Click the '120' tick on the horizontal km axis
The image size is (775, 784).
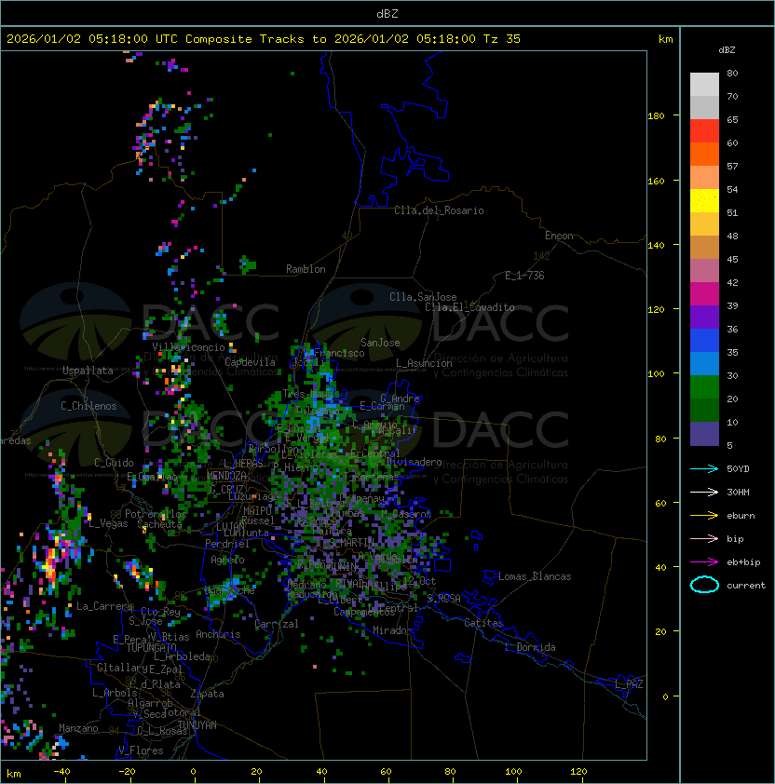tap(578, 772)
